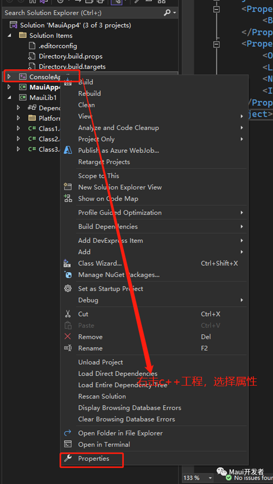Select the .editorconfig file in Solution Items
The image size is (273, 484).
pyautogui.click(x=58, y=46)
